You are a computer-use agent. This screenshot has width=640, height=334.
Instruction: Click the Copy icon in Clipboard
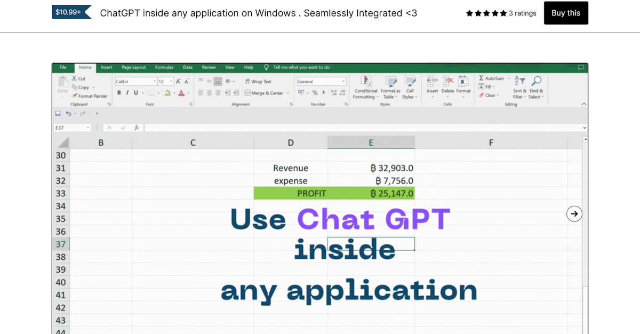pyautogui.click(x=74, y=87)
